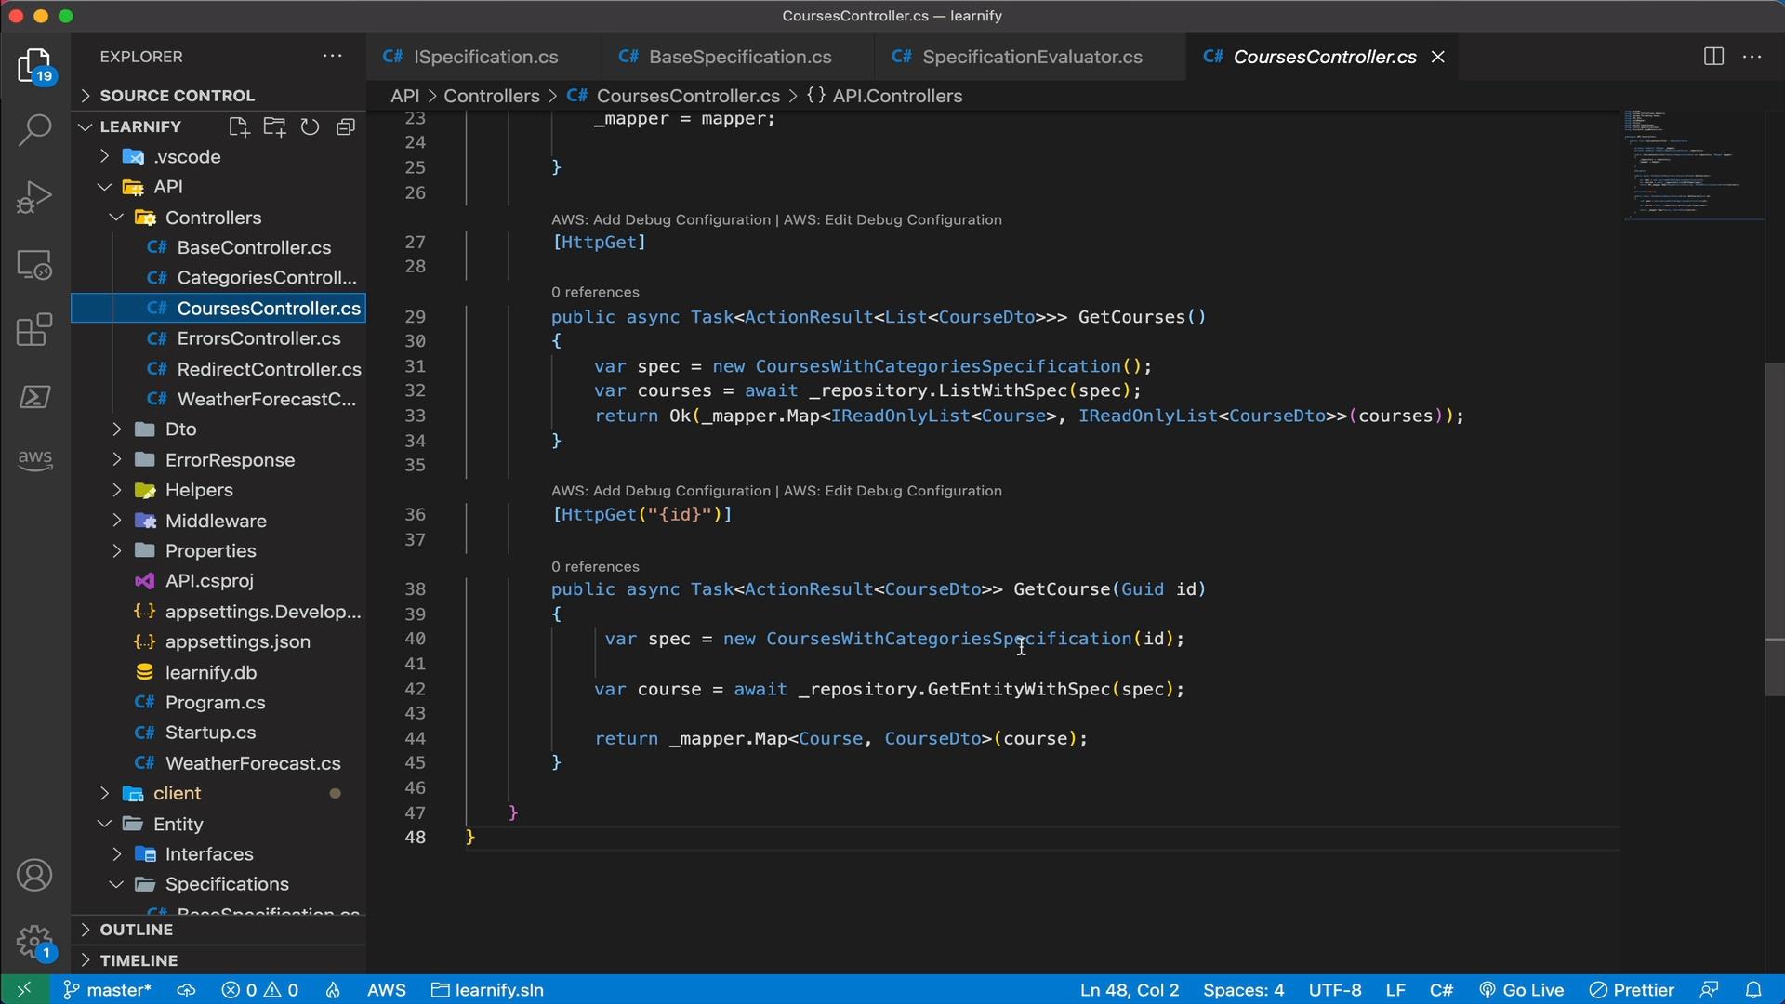Click the Prettier formatter status bar button

pos(1638,989)
